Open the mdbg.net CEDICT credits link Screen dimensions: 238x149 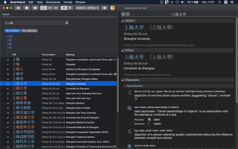tap(163, 45)
